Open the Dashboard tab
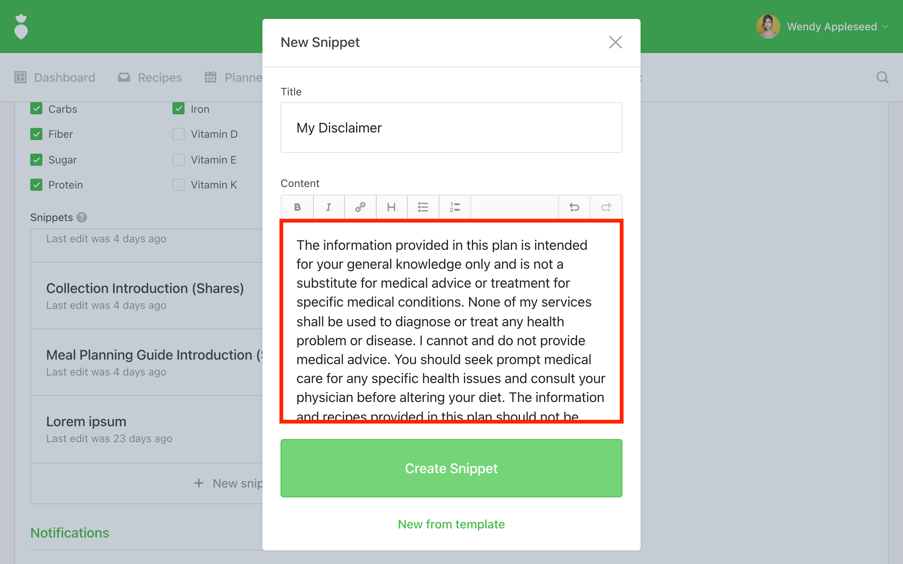Viewport: 903px width, 564px height. (x=55, y=78)
